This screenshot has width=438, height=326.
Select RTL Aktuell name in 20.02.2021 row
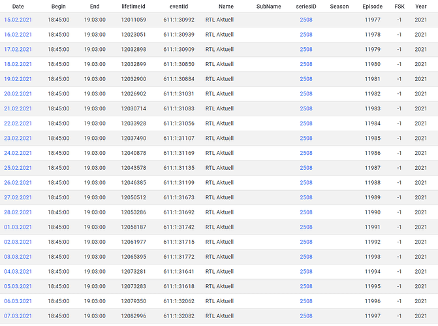219,94
